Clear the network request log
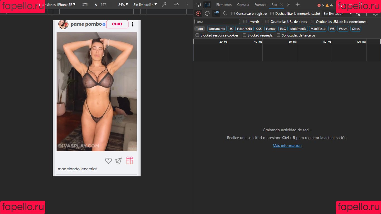 207,13
